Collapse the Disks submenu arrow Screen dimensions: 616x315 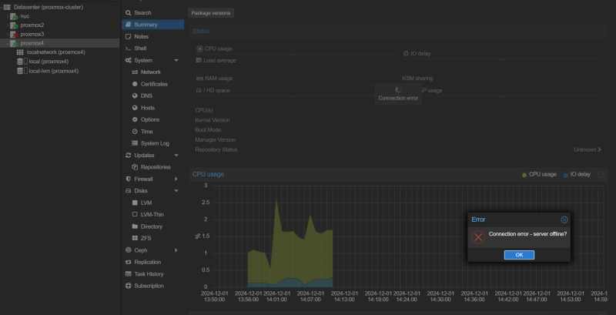click(x=176, y=191)
